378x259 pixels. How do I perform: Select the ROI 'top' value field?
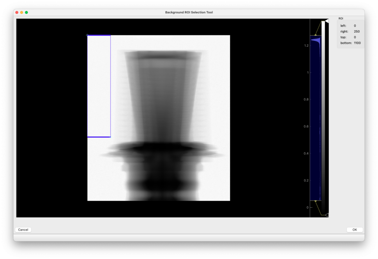tap(355, 37)
